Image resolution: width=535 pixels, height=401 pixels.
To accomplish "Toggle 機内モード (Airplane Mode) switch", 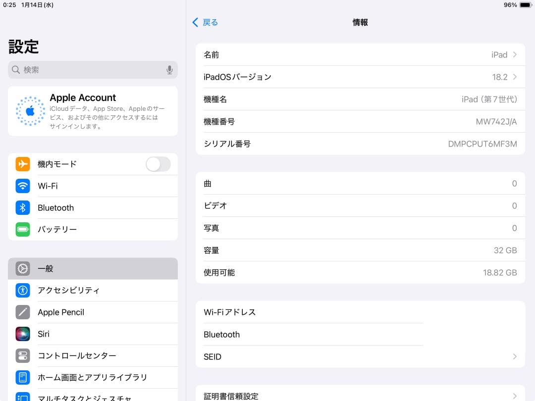I will [158, 164].
